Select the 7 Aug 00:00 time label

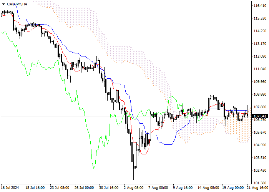158,188
